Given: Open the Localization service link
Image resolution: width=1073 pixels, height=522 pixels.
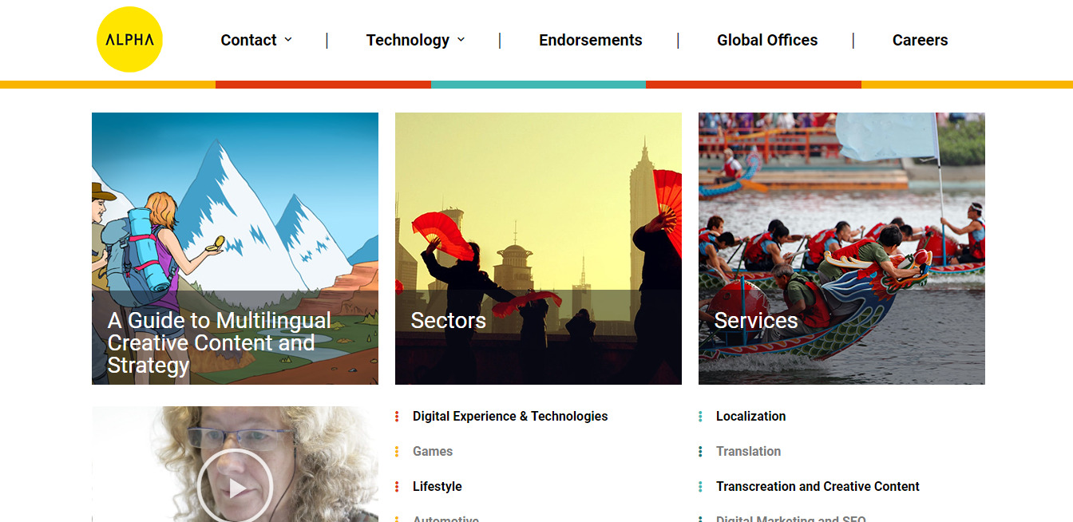Looking at the screenshot, I should (x=750, y=416).
